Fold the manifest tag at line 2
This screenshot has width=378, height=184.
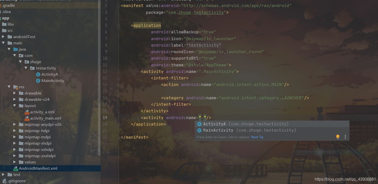(119, 6)
